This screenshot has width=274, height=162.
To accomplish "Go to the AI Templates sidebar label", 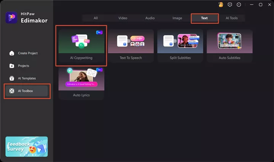I will 27,78.
